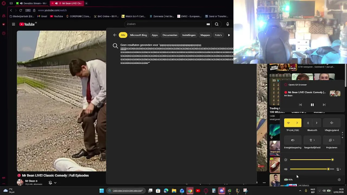This screenshot has height=195, width=347.
Task: Adjust the system volume slider
Action: pos(312,169)
